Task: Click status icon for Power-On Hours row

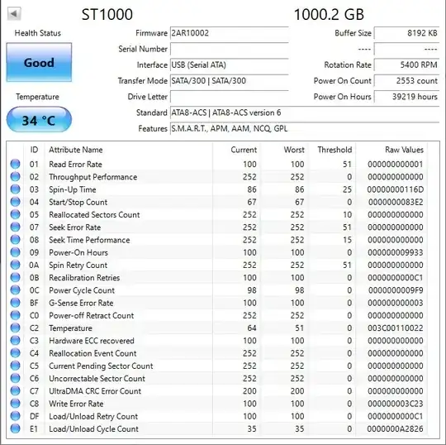Action: [16, 252]
